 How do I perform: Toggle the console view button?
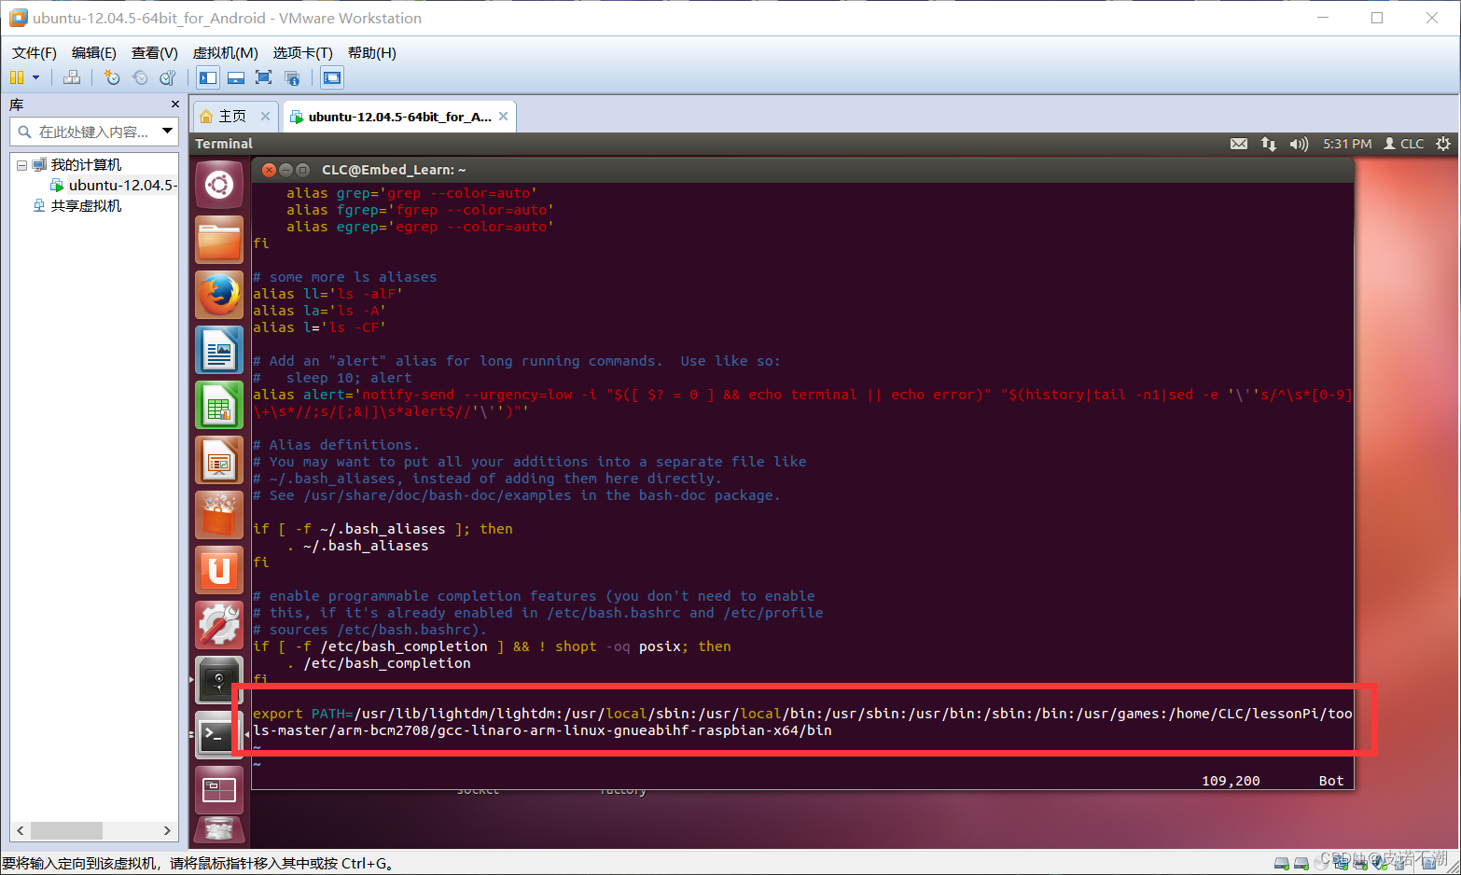[x=332, y=77]
